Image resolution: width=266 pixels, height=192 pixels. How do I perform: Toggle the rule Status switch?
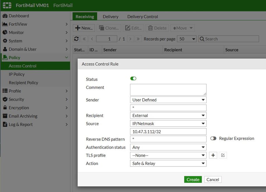click(133, 79)
